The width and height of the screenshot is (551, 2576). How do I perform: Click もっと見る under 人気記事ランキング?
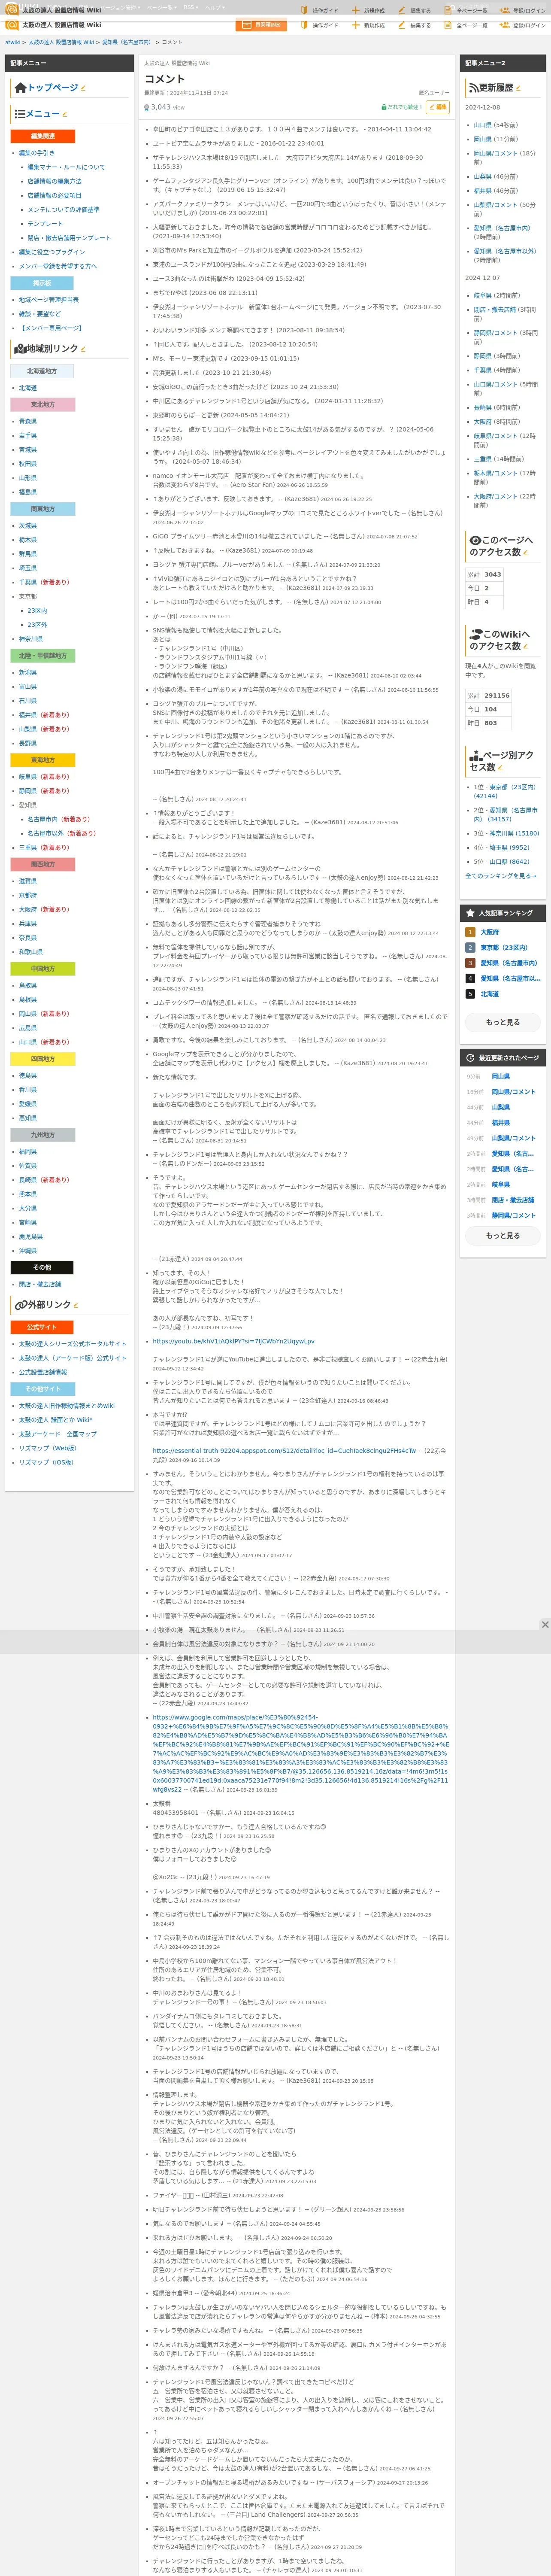pos(503,1022)
